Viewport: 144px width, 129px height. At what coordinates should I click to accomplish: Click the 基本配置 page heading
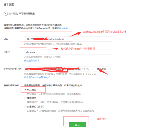(x=9, y=5)
